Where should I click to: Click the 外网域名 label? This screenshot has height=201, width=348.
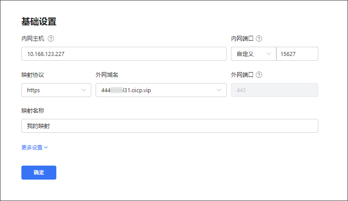[x=107, y=75]
